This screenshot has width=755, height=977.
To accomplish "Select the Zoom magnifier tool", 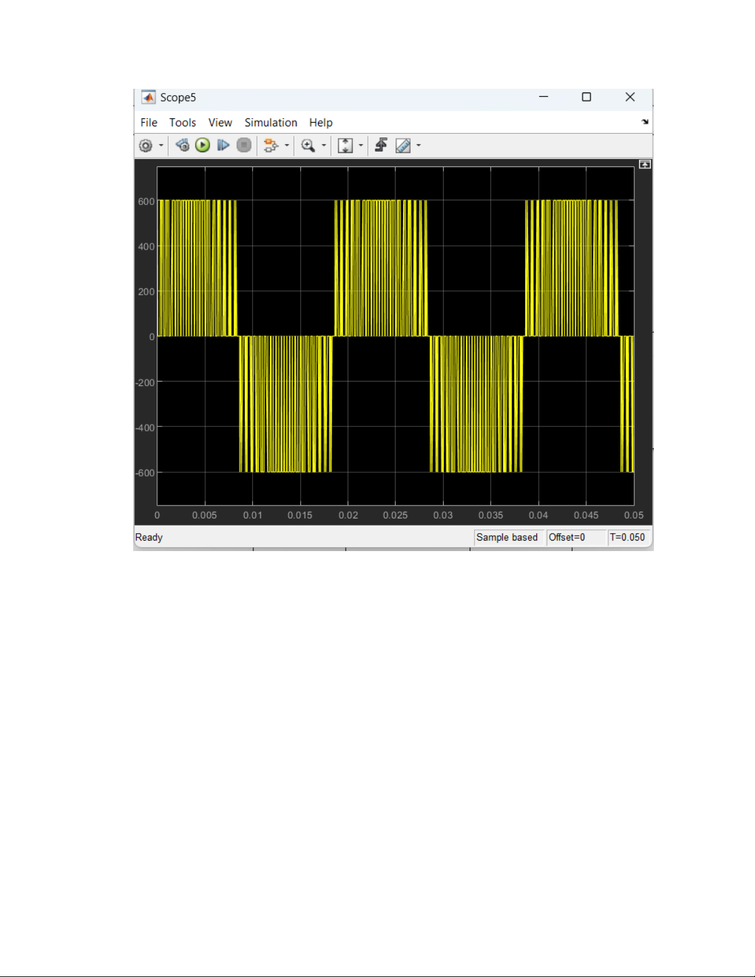I will coord(308,145).
